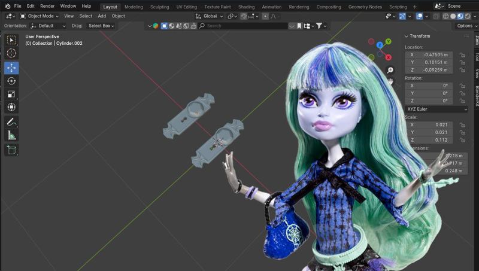The width and height of the screenshot is (479, 271).
Task: Click the editor type icon in header
Action: (10, 16)
